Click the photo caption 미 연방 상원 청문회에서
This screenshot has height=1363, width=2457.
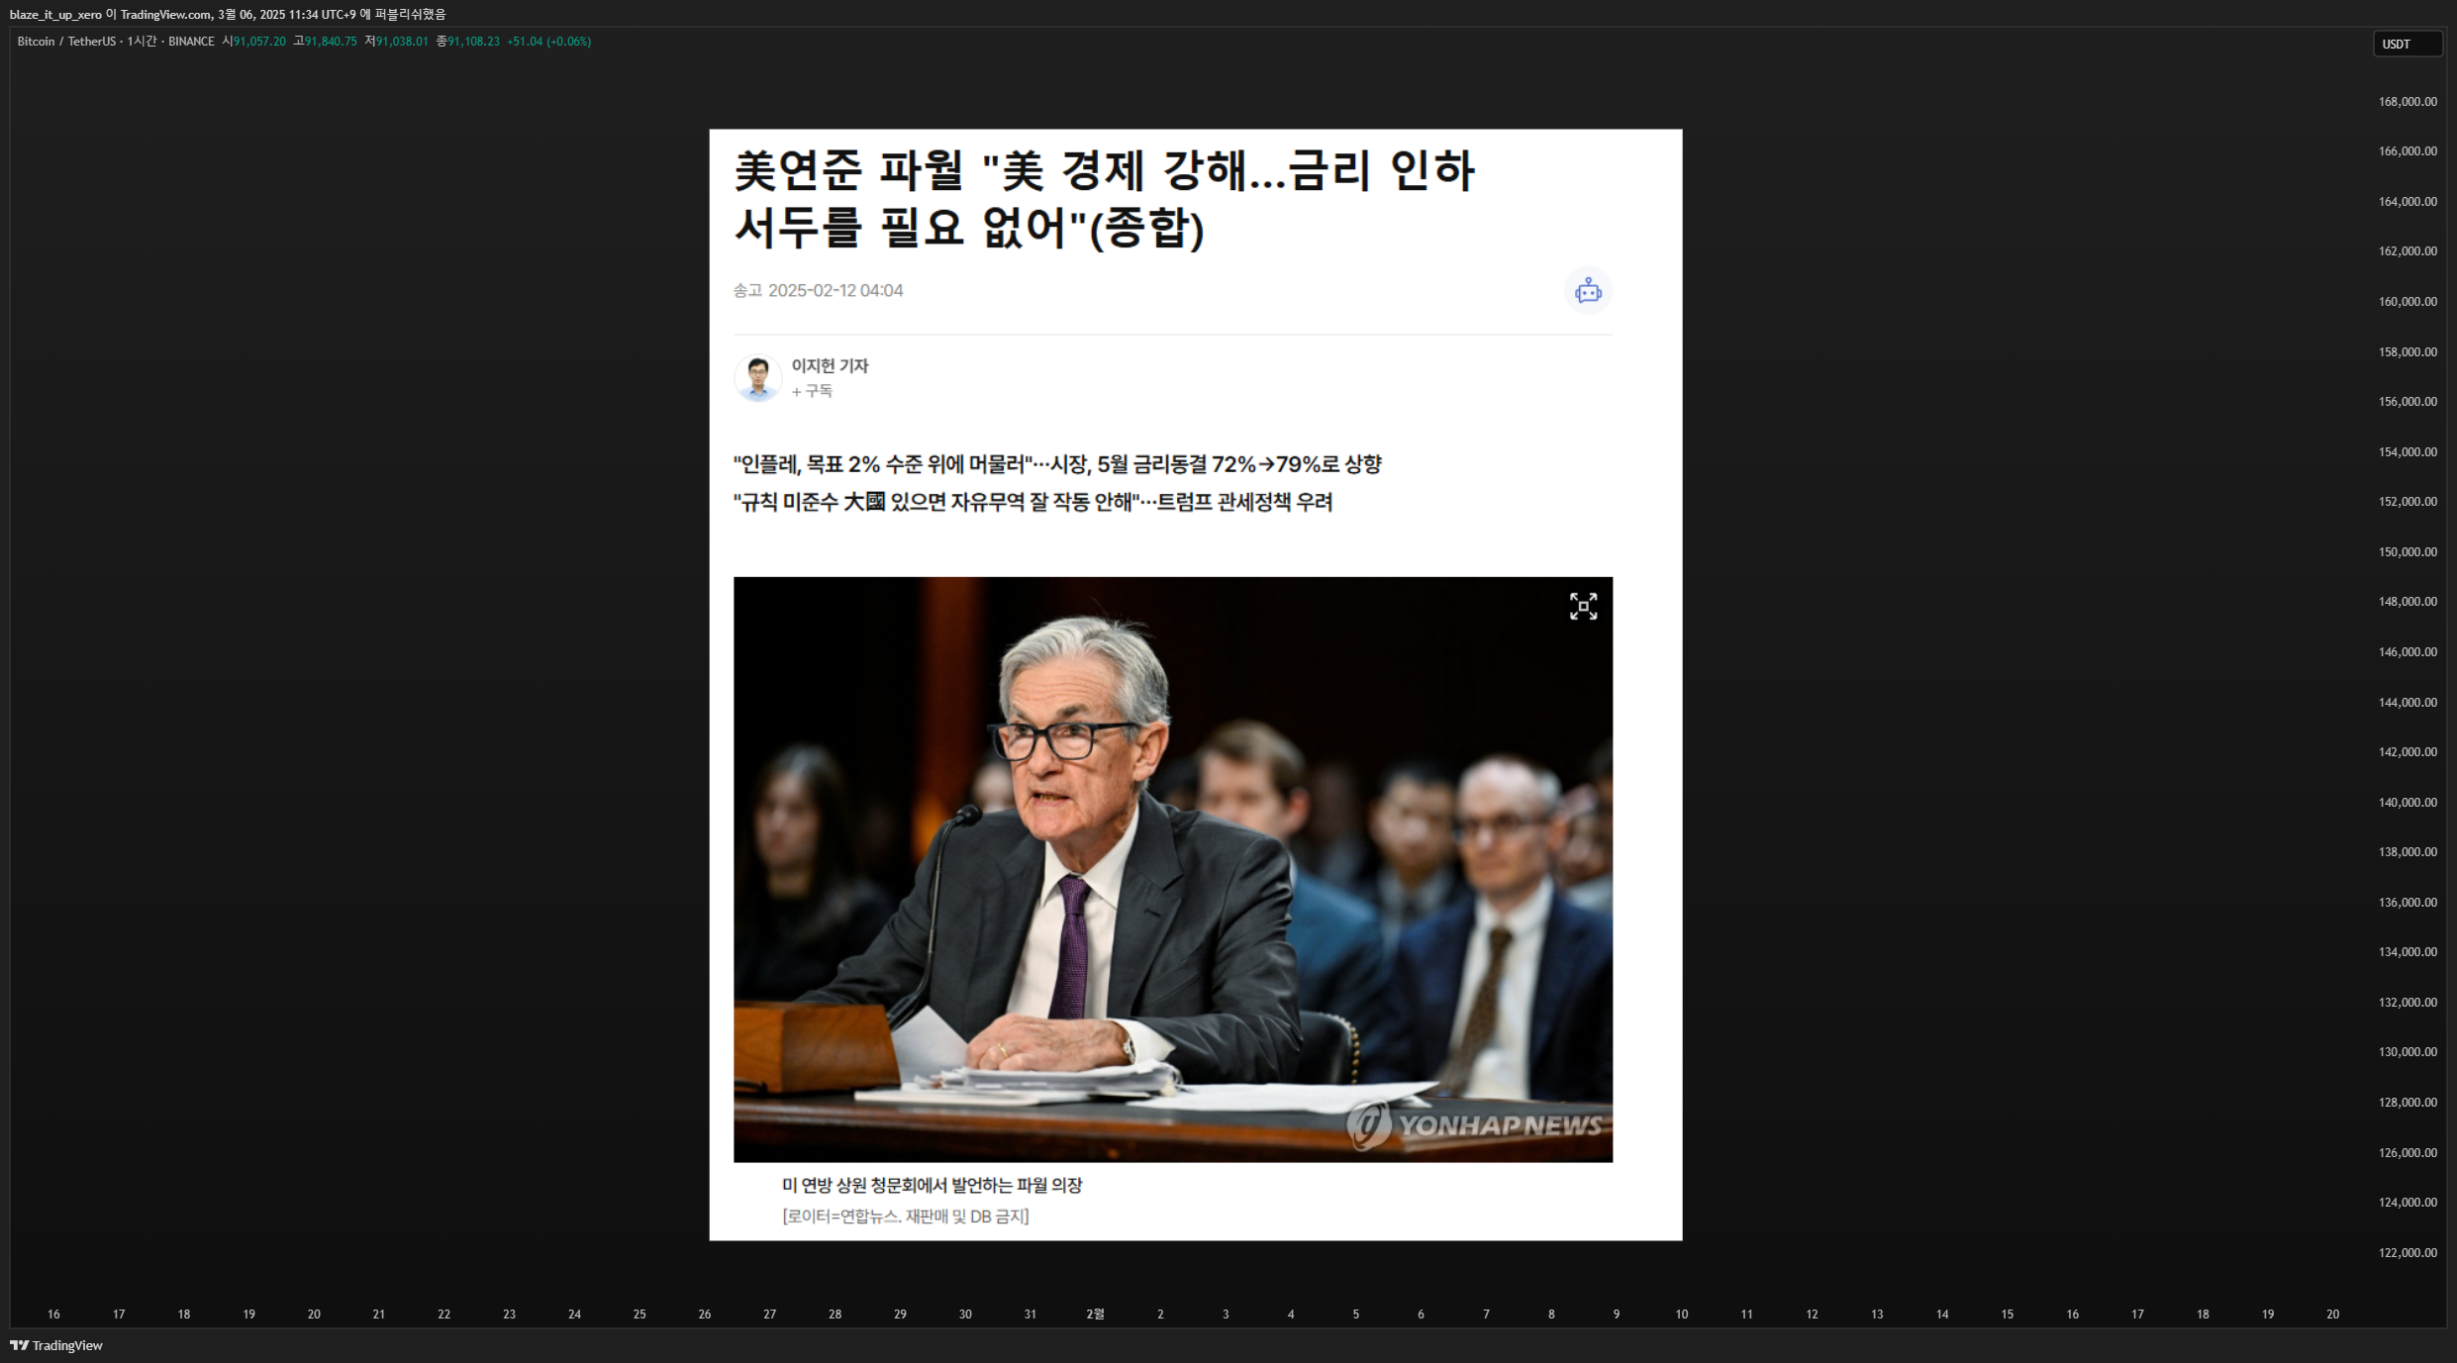pyautogui.click(x=932, y=1185)
